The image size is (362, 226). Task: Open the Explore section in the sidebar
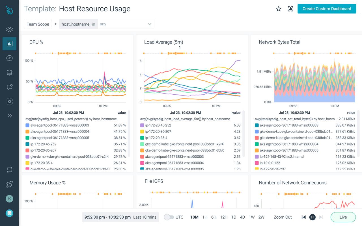tap(9, 29)
